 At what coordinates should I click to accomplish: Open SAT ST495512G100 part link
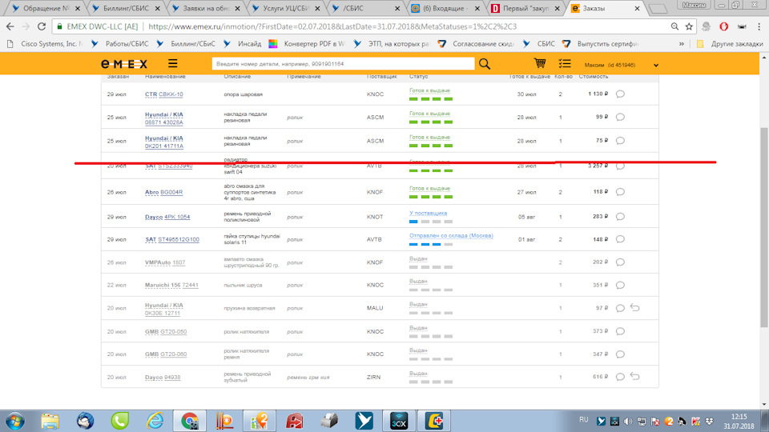(x=172, y=239)
